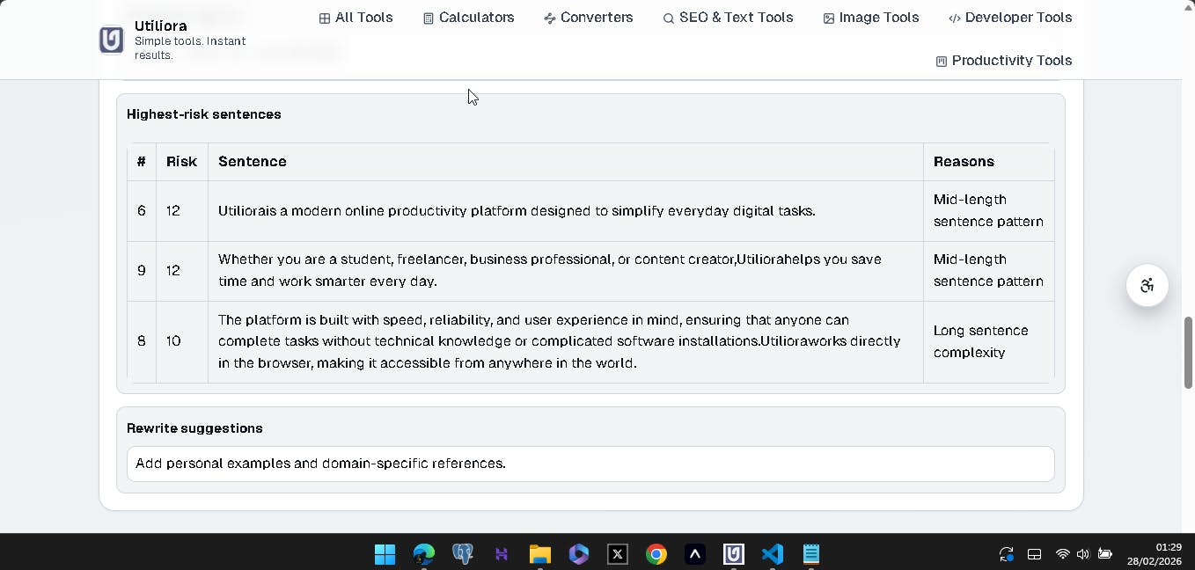Image resolution: width=1195 pixels, height=570 pixels.
Task: Click row number 8 cell
Action: point(142,341)
